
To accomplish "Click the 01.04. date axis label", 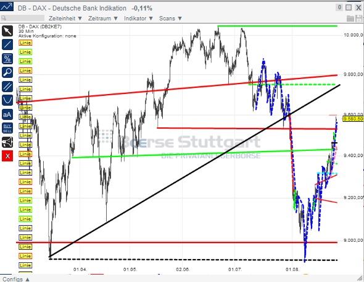I will tap(80, 270).
